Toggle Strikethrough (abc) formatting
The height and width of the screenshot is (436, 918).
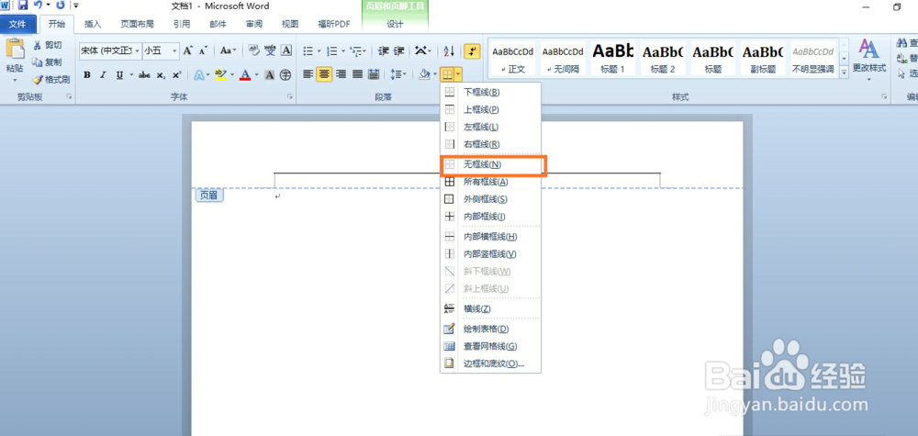coord(144,75)
